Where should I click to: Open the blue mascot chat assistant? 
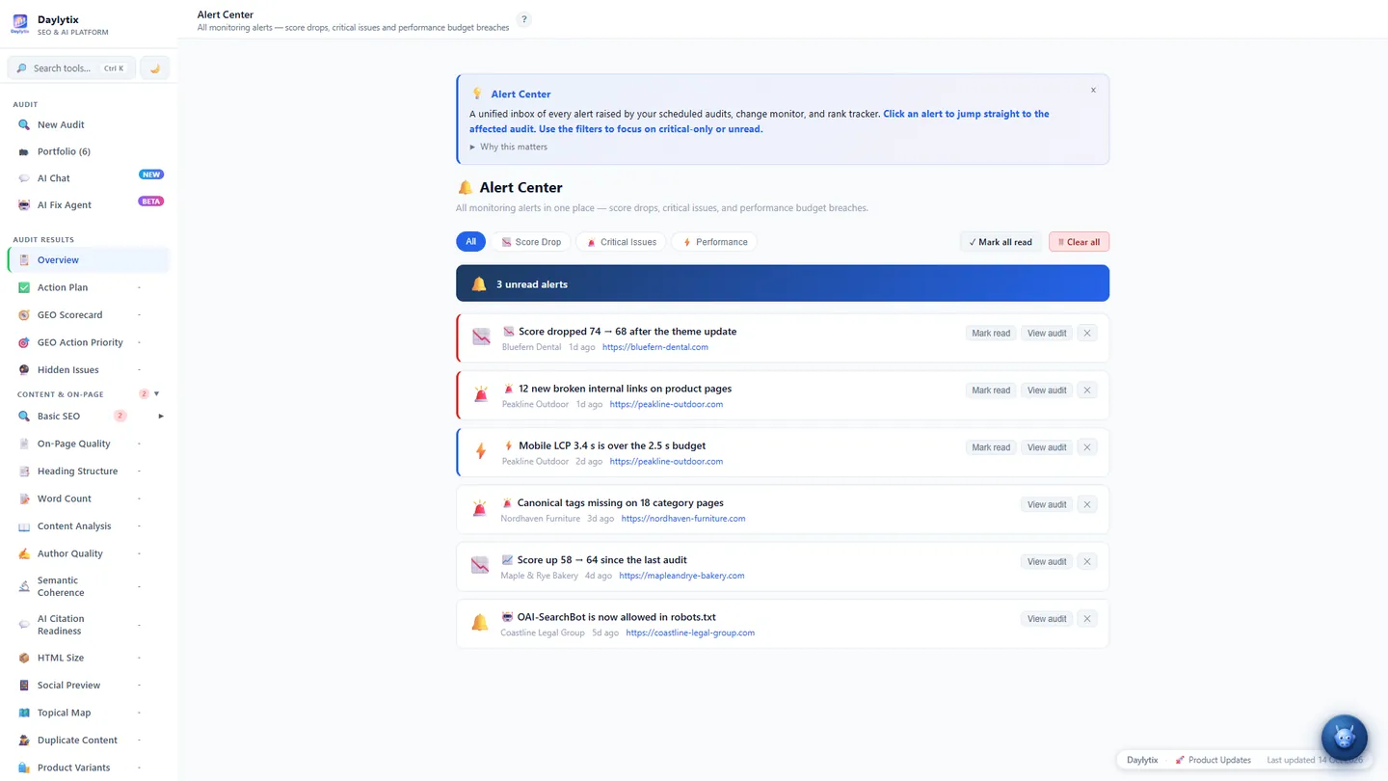click(x=1344, y=738)
